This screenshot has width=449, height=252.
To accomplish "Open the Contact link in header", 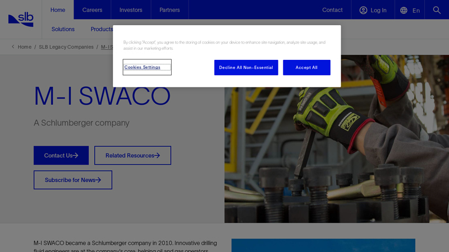I will pos(332,10).
